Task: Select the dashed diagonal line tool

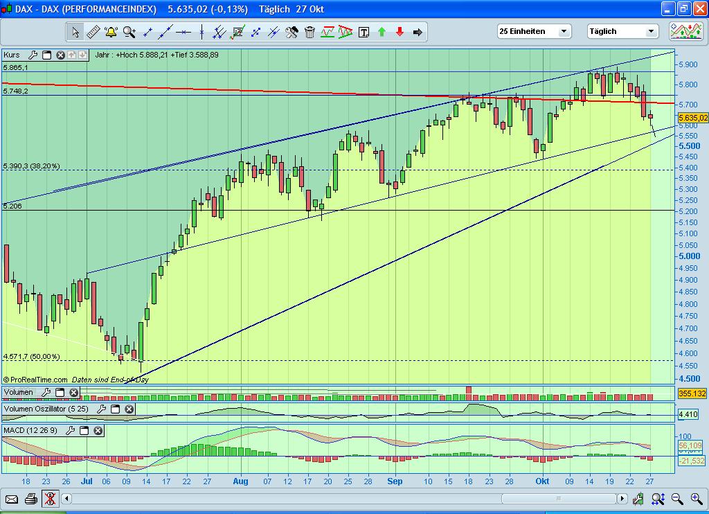Action: click(x=255, y=32)
